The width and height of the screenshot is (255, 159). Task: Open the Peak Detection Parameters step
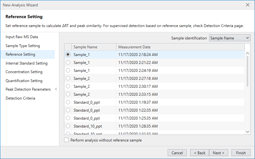(28, 89)
